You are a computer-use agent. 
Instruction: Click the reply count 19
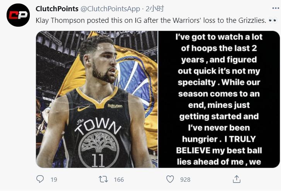(x=54, y=179)
